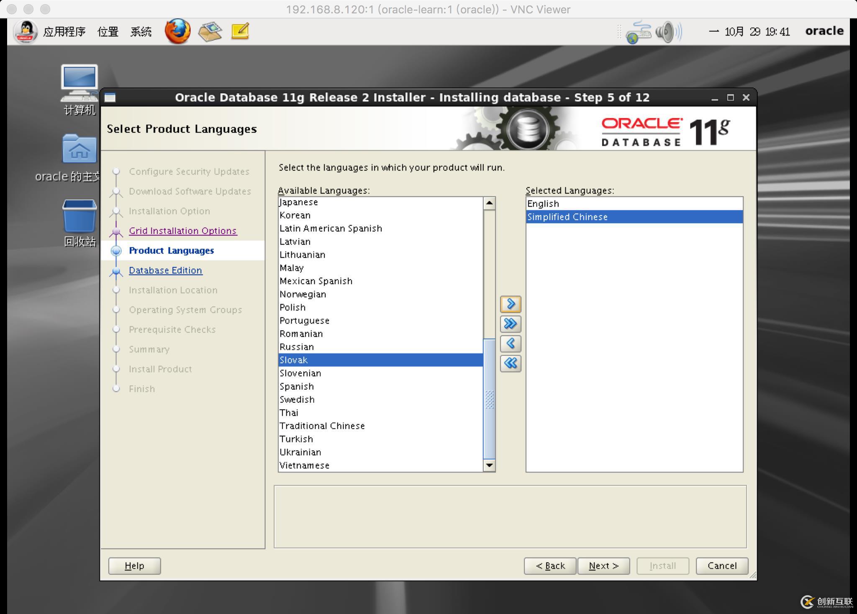
Task: Select Portuguese in the list
Action: (x=381, y=321)
